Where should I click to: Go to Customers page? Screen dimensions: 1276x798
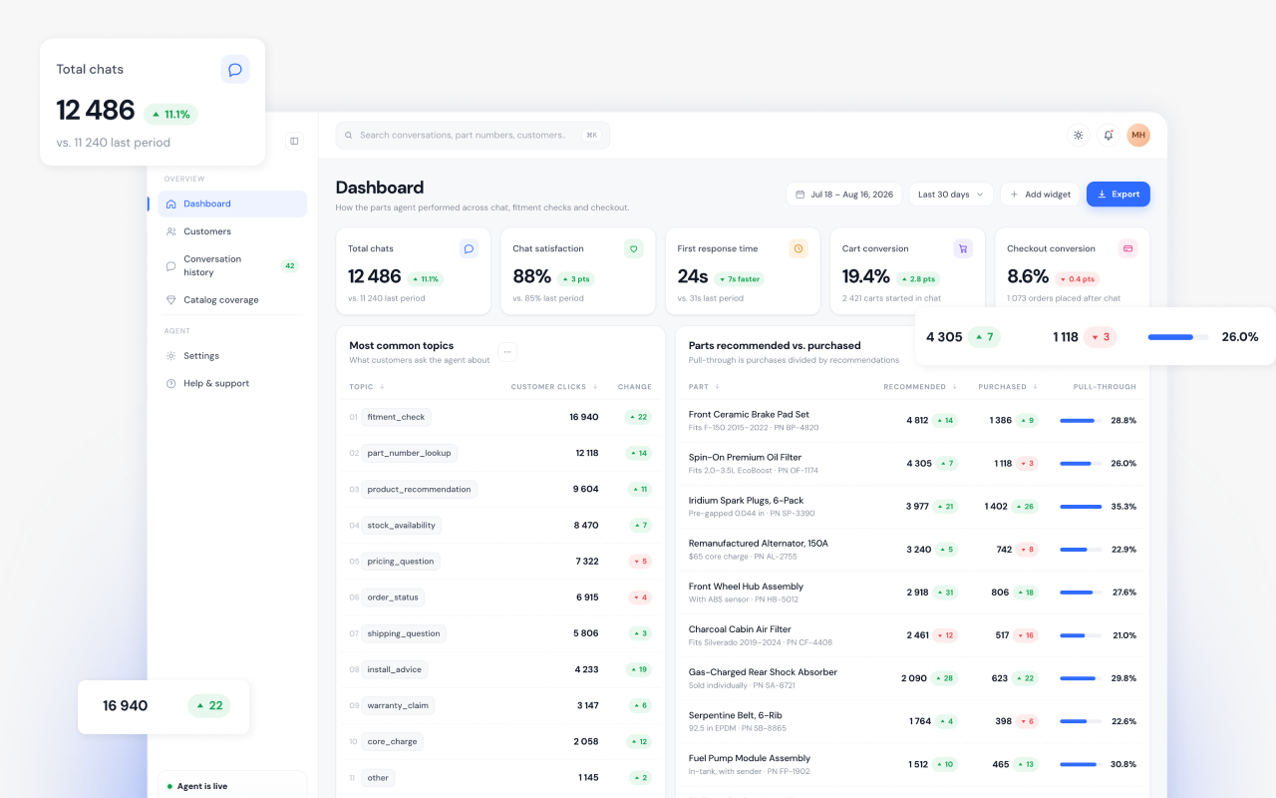(232, 231)
